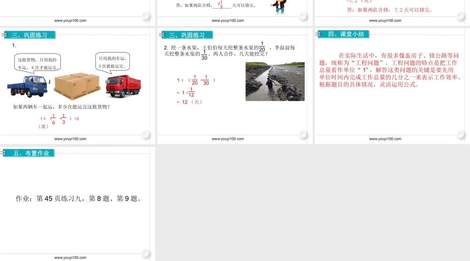Image resolution: width=470 pixels, height=261 pixels.
Task: Select the homework text 第45页练习九
Action: [x=78, y=199]
